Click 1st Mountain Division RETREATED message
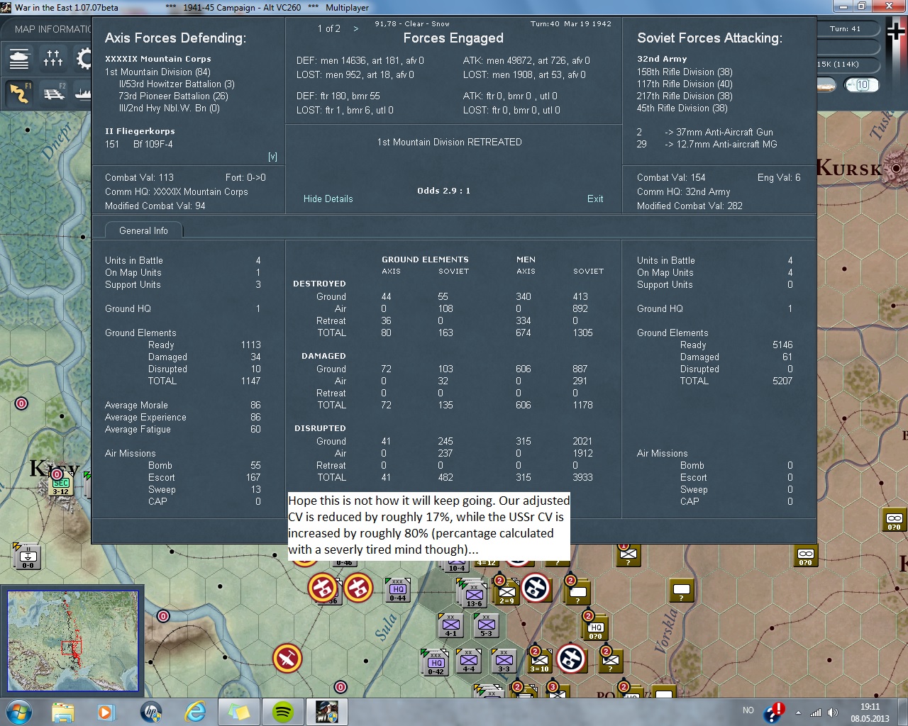 click(x=450, y=143)
